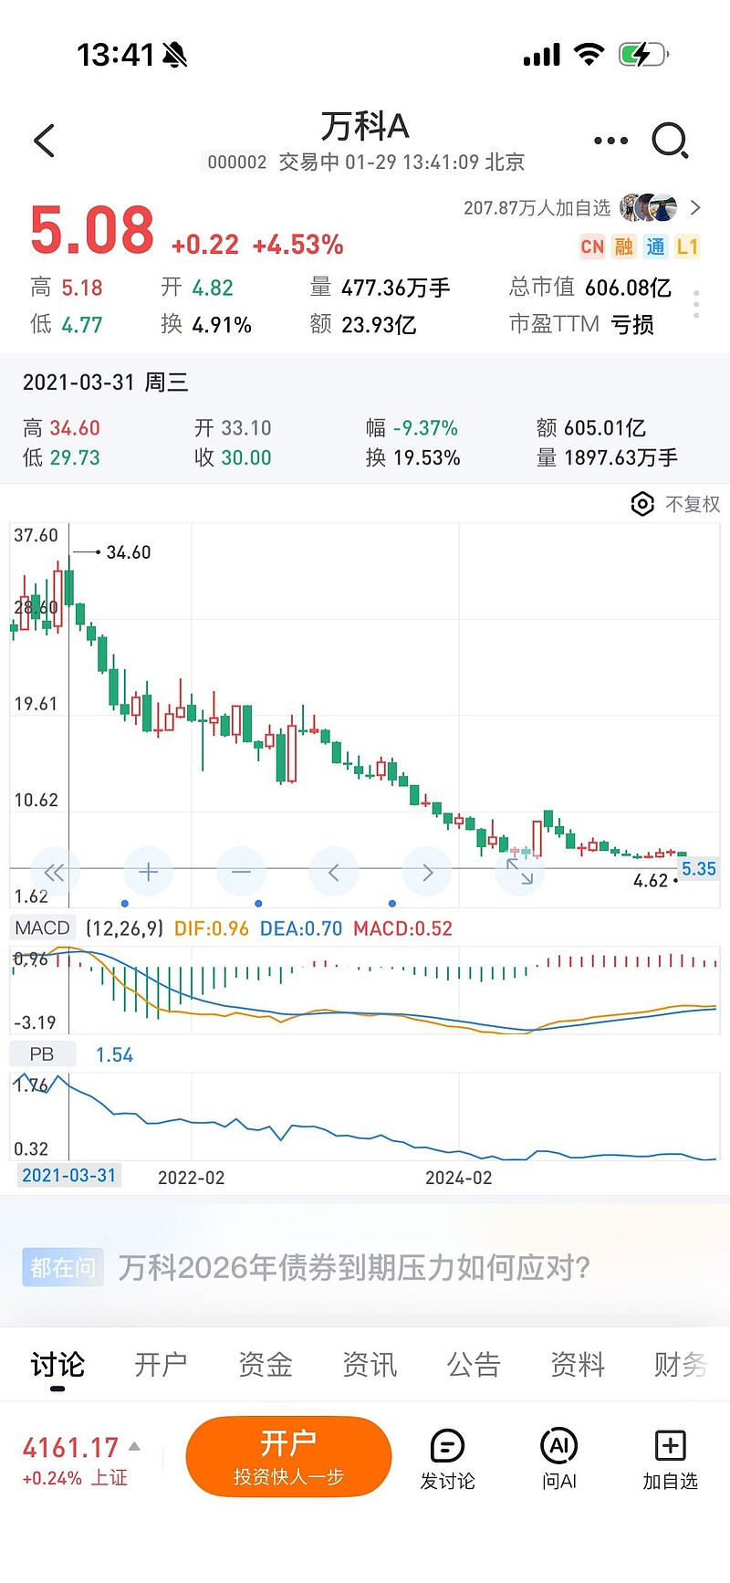Expand the 上证 index ticker arrow
730x1583 pixels.
pyautogui.click(x=134, y=1446)
